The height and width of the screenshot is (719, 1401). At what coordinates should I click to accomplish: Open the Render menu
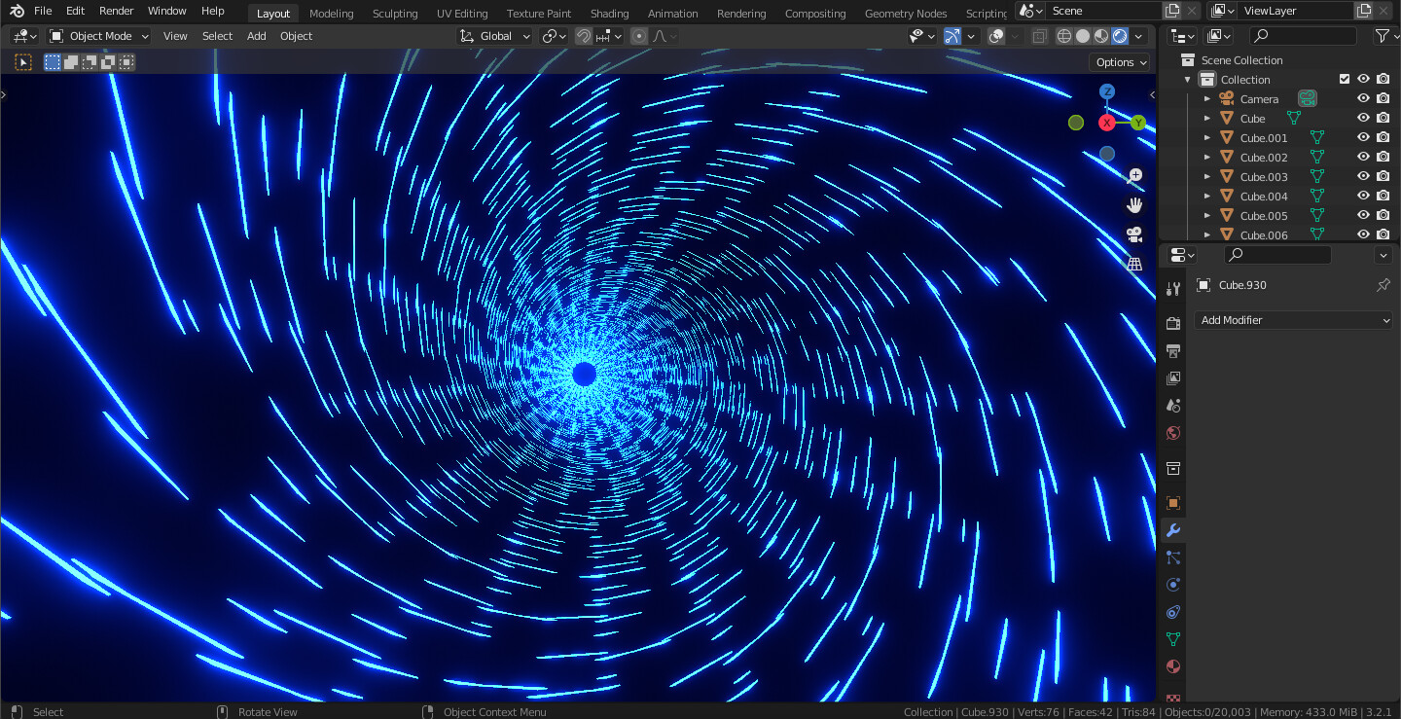click(x=116, y=11)
